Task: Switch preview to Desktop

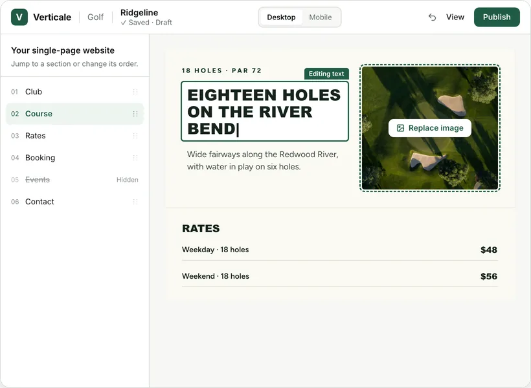Action: click(281, 17)
